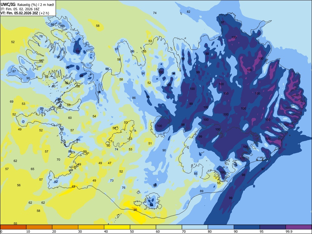Select the bright yellow 40–50 legend swatch
Viewport: 312px width, 234px height.
point(117,227)
